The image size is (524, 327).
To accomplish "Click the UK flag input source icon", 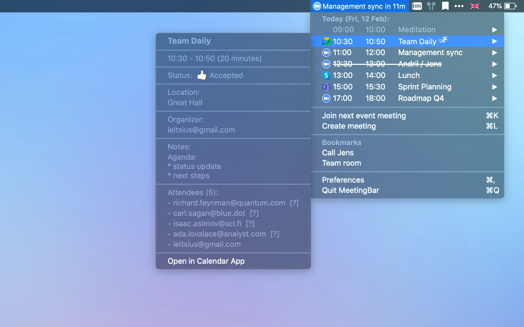I will coord(474,6).
